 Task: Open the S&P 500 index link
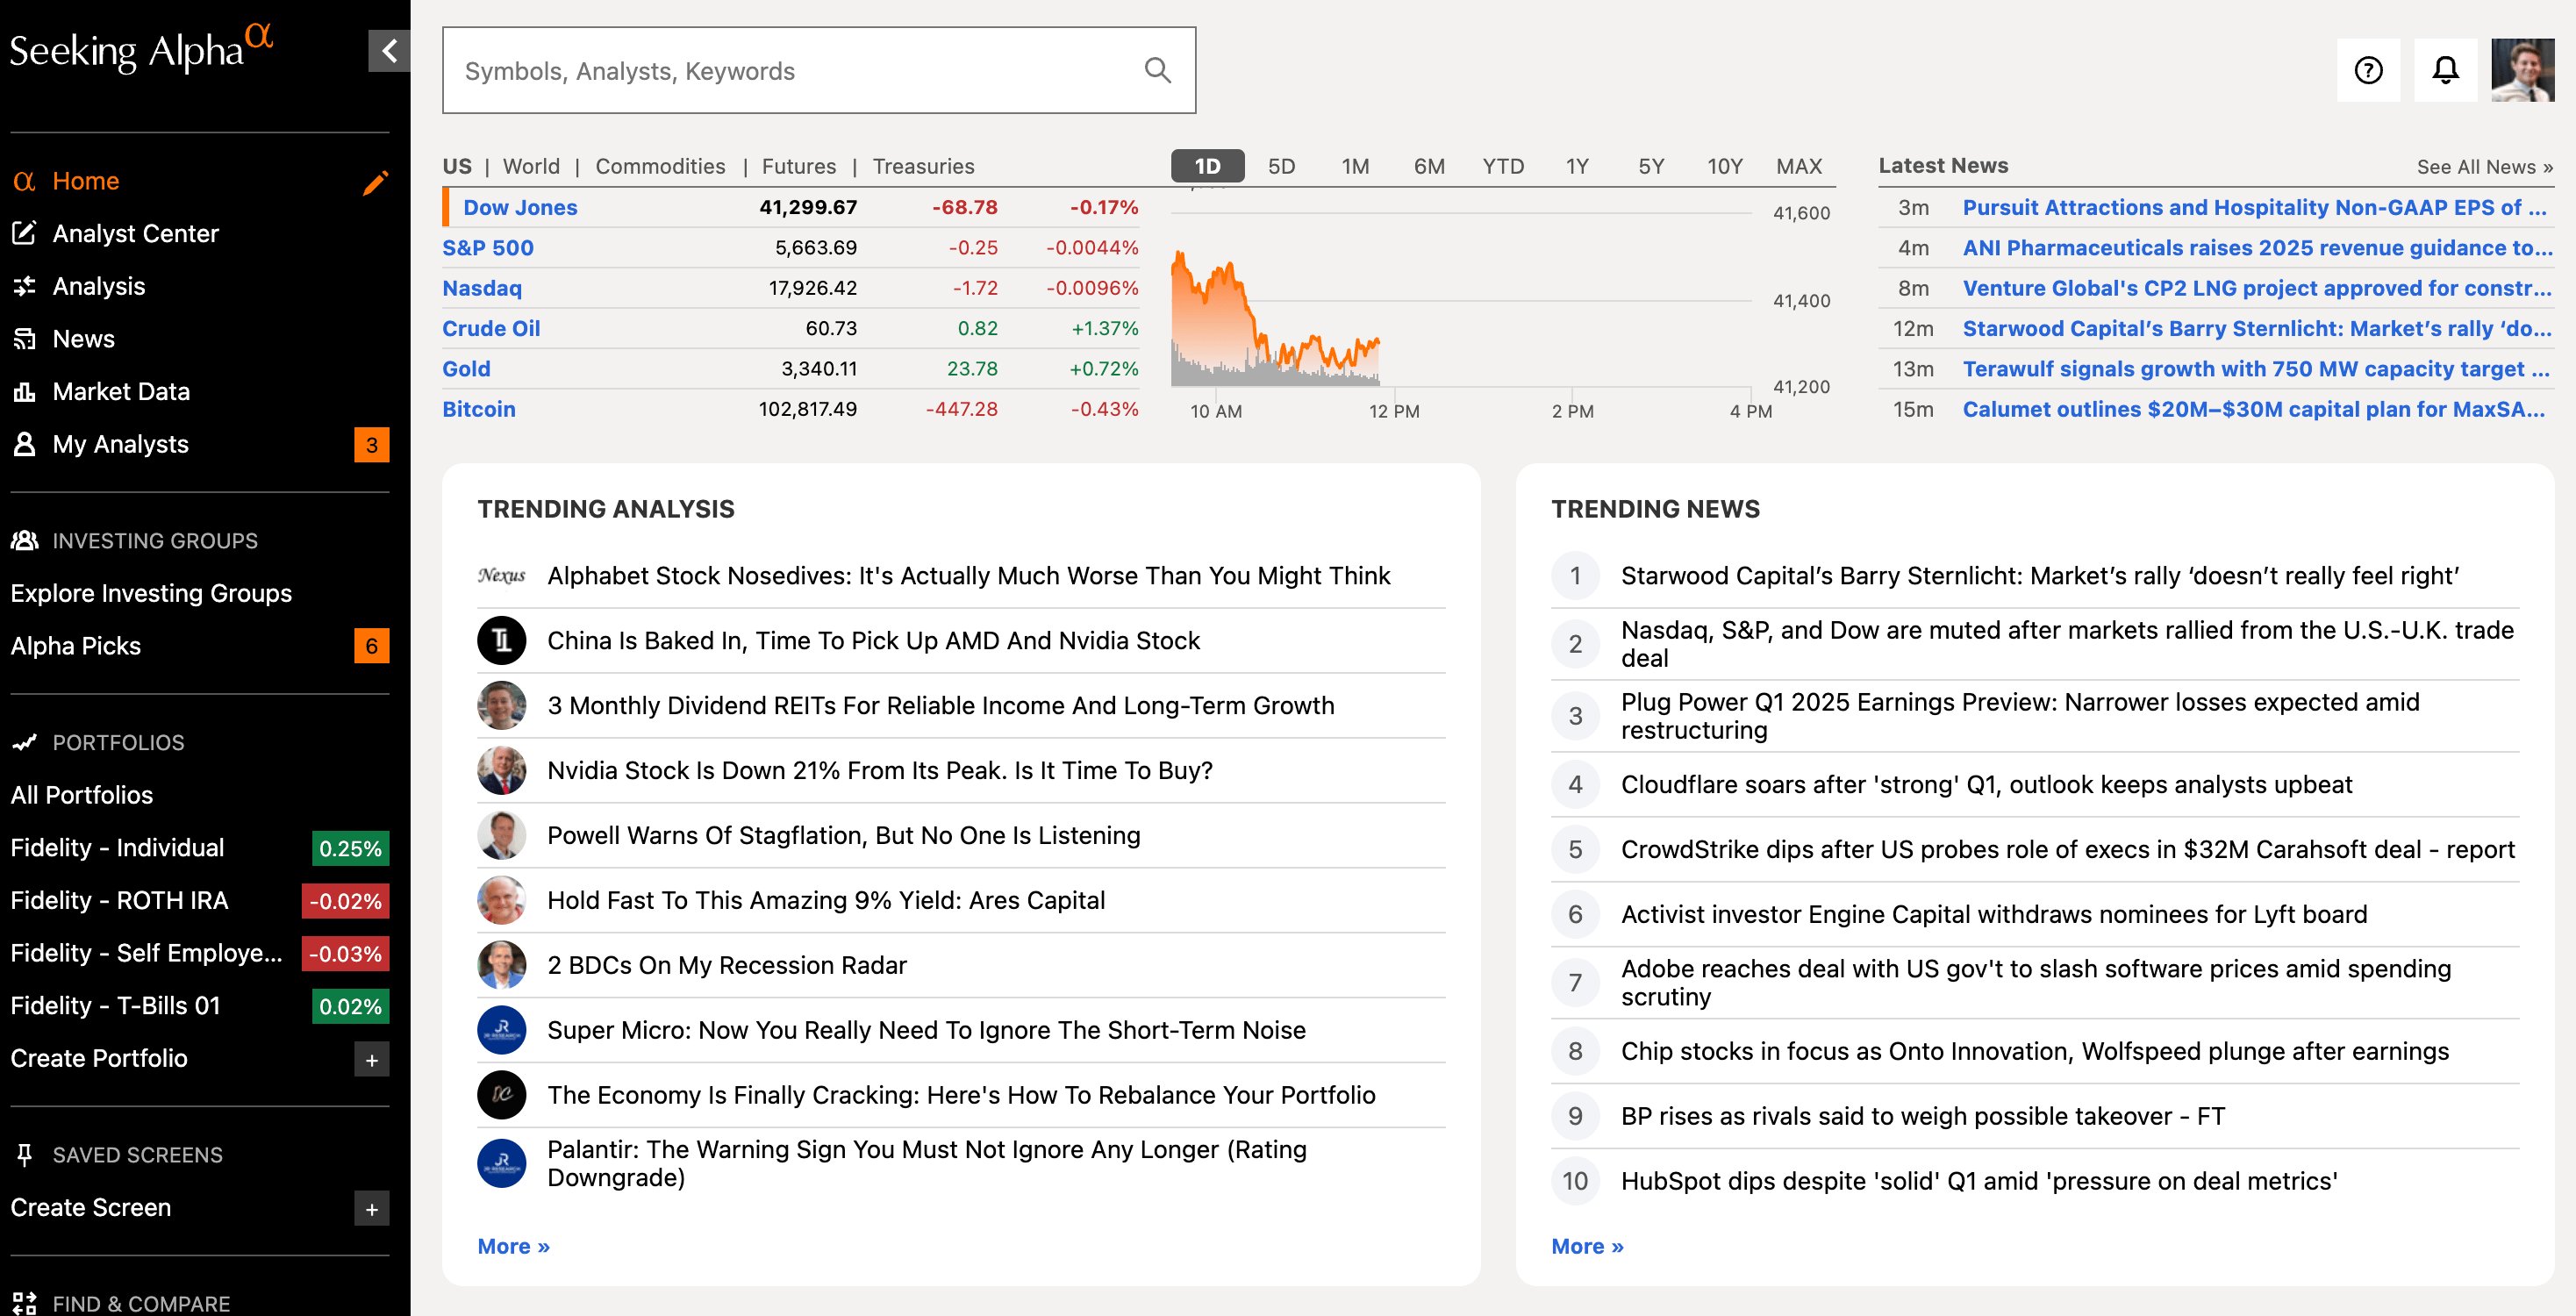[488, 247]
